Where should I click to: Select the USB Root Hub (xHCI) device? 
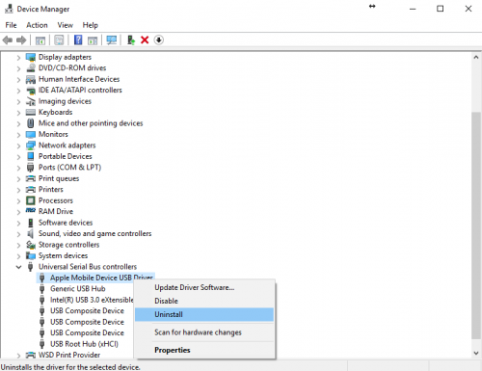[84, 344]
